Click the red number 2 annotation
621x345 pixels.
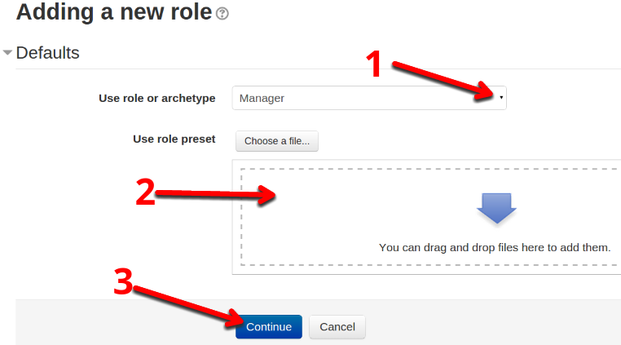coord(145,192)
